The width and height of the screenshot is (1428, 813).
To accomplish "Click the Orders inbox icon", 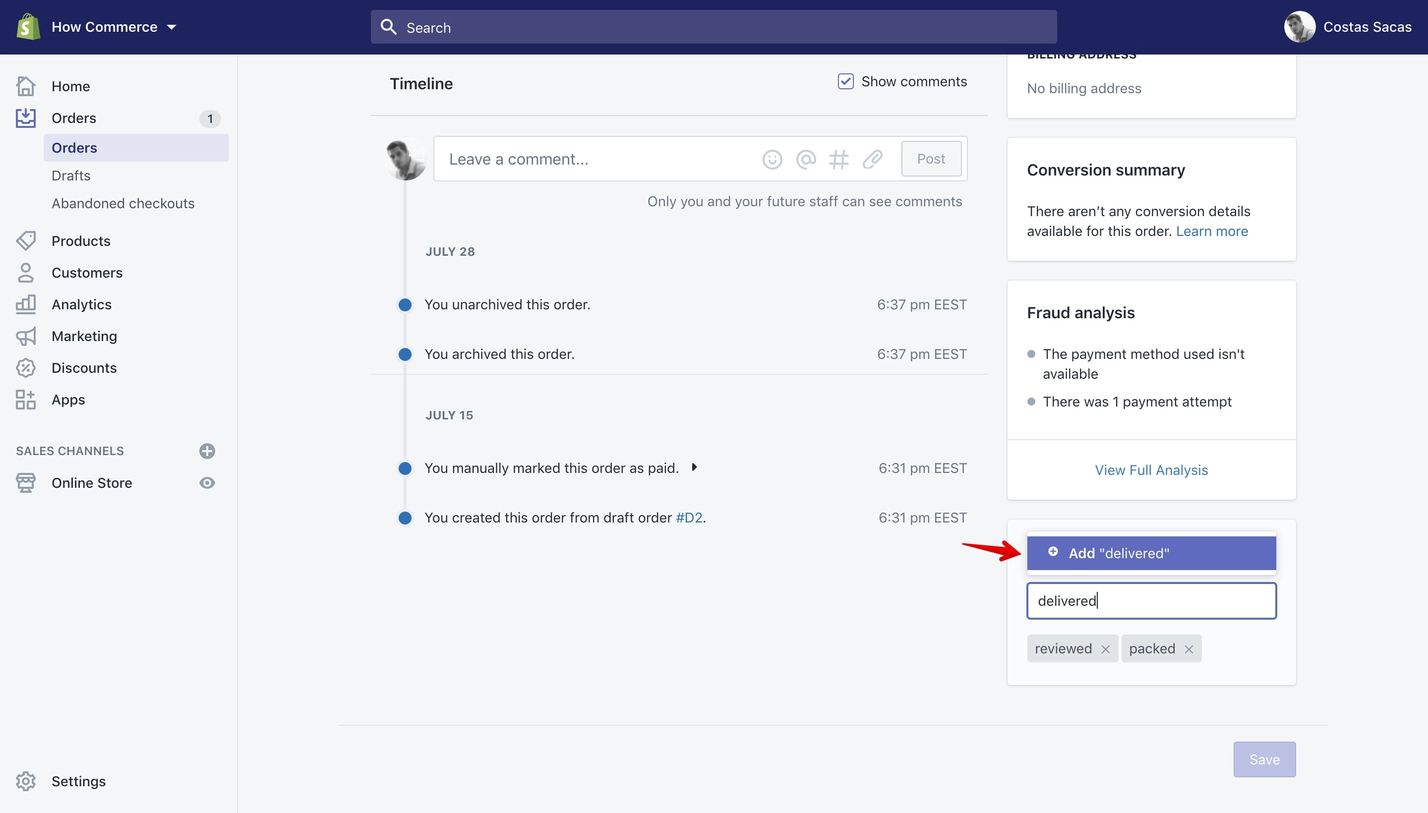I will (26, 118).
